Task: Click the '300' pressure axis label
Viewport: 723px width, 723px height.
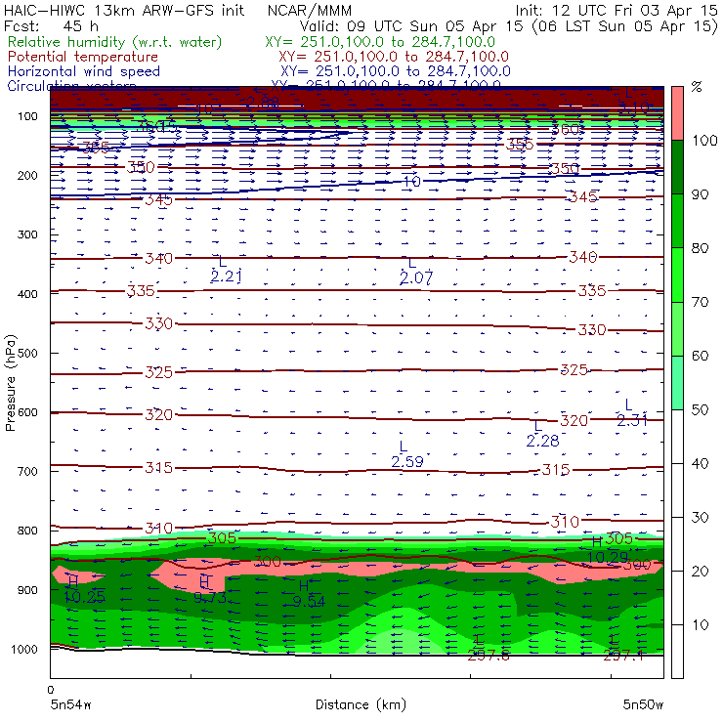Action: pos(27,234)
